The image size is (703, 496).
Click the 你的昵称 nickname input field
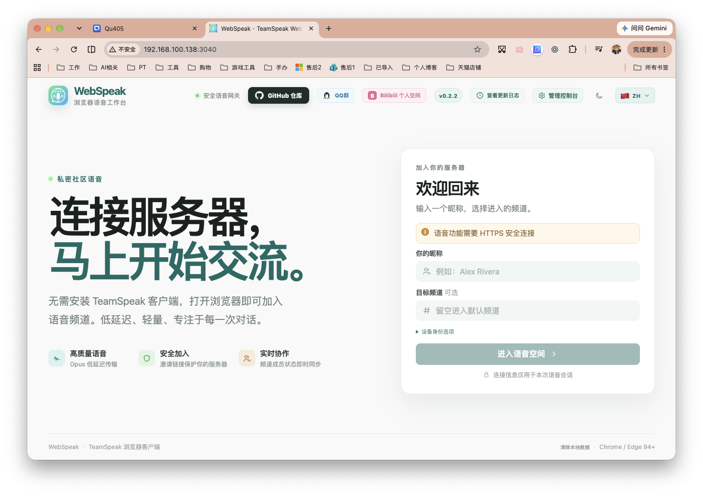(x=528, y=271)
